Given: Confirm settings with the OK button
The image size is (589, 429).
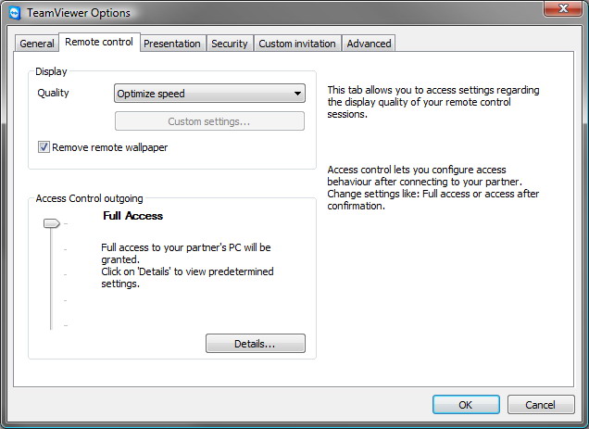Looking at the screenshot, I should tap(466, 405).
